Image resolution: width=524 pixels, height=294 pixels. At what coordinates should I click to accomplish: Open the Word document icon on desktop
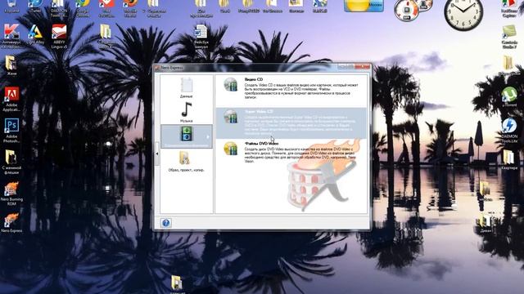pyautogui.click(x=201, y=37)
